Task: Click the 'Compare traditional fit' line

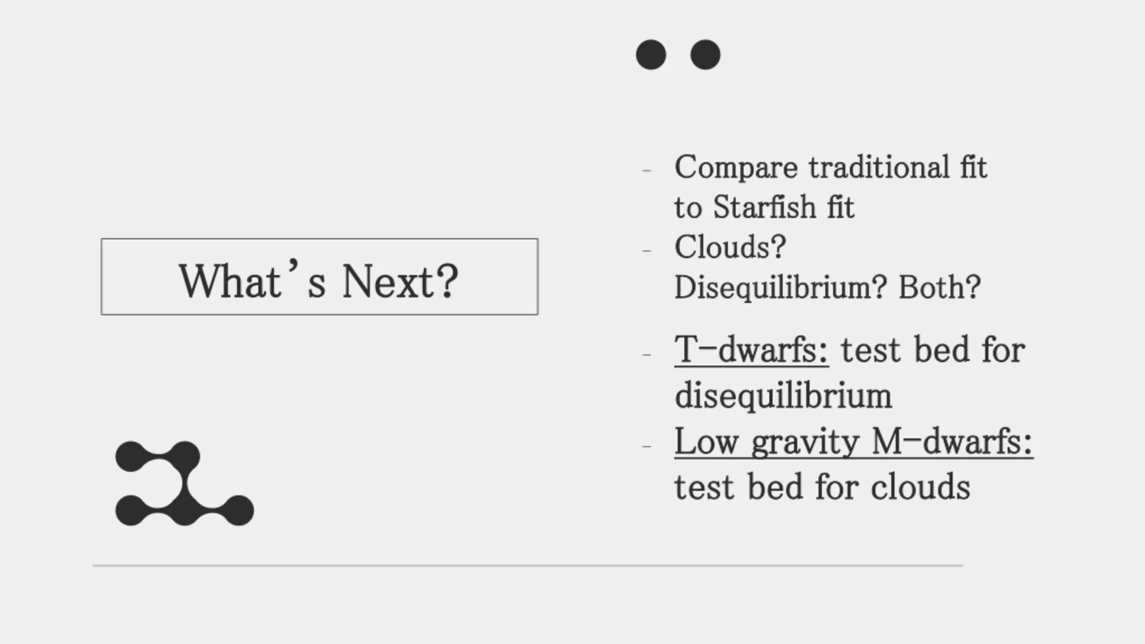Action: pyautogui.click(x=831, y=167)
